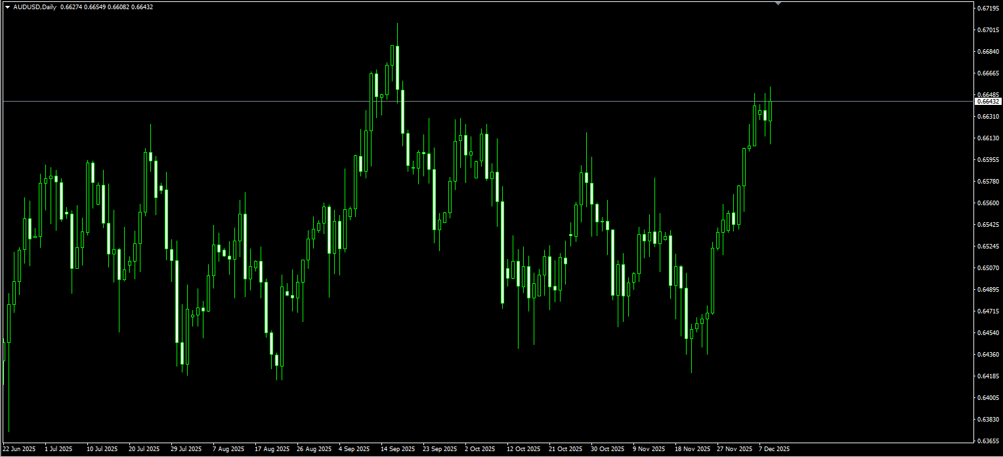Select the 22 Jun 2025 date label
Screen dimensions: 1003x457
click(x=20, y=449)
